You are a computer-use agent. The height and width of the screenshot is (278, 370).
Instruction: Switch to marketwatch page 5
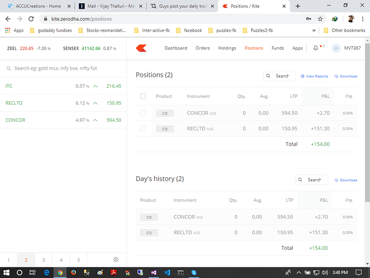[x=78, y=260]
